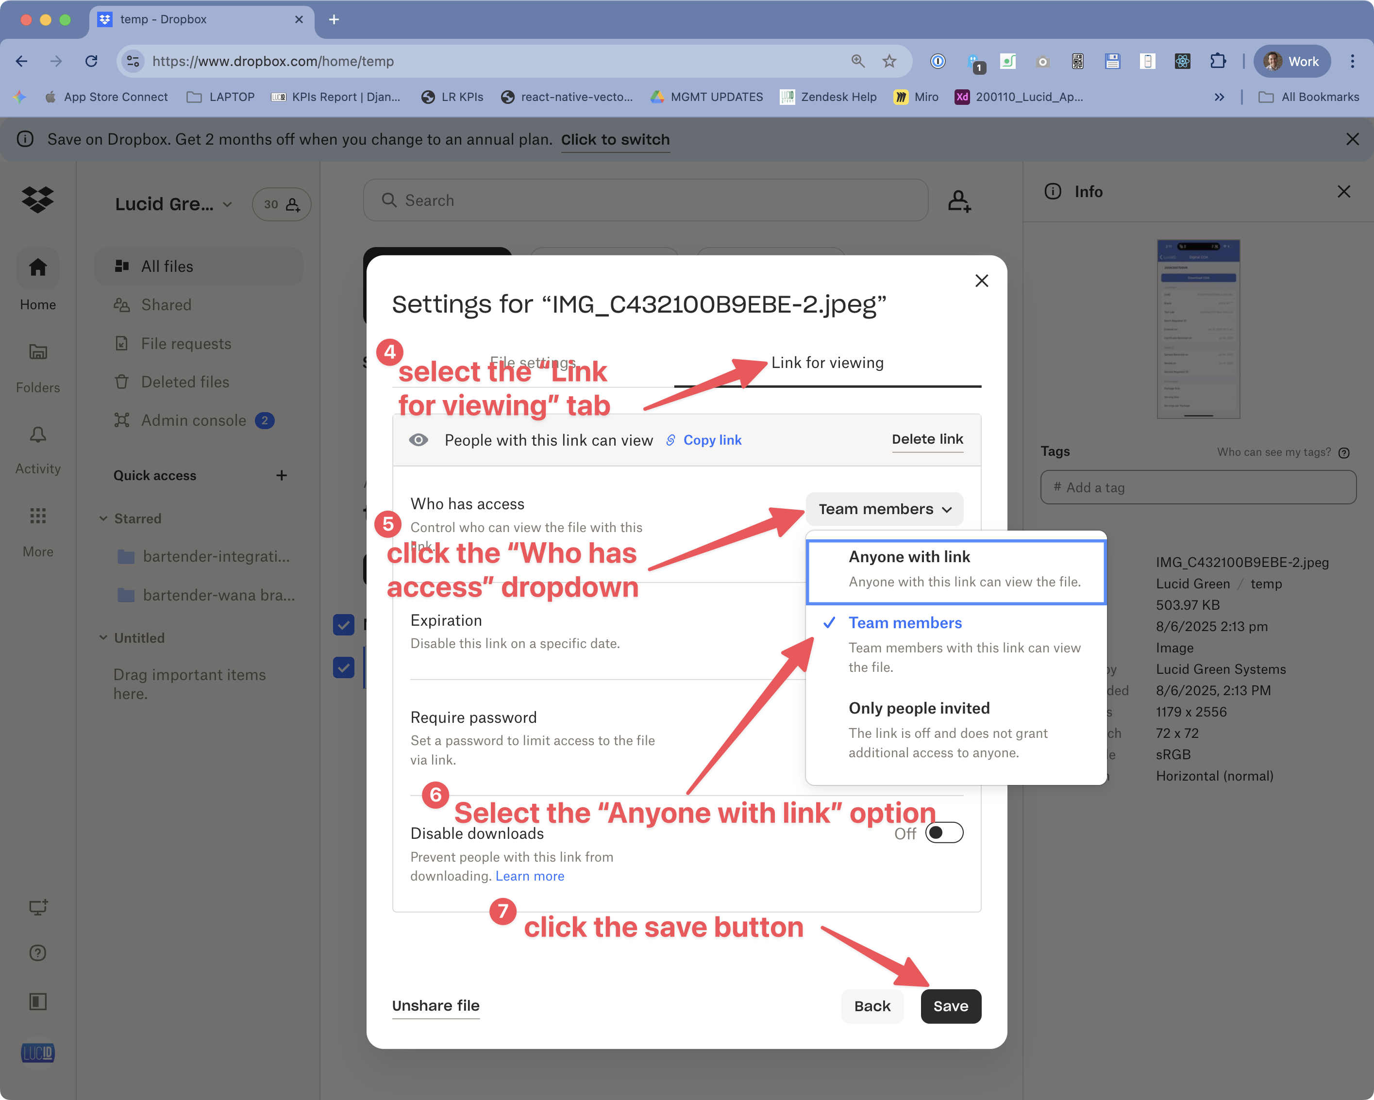Click the add people icon beside search
The height and width of the screenshot is (1100, 1374).
[958, 200]
